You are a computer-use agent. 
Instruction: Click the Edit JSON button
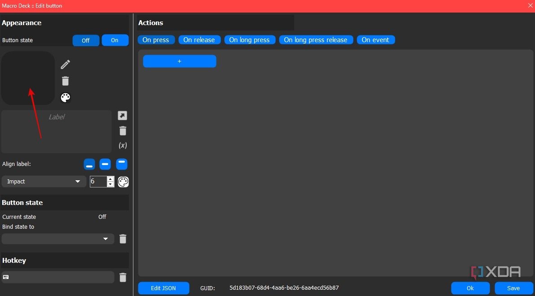(x=164, y=288)
